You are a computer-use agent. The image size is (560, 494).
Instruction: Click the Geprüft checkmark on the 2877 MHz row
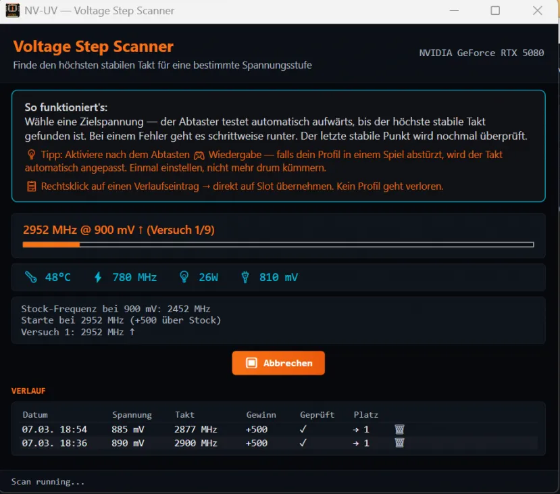tap(301, 428)
